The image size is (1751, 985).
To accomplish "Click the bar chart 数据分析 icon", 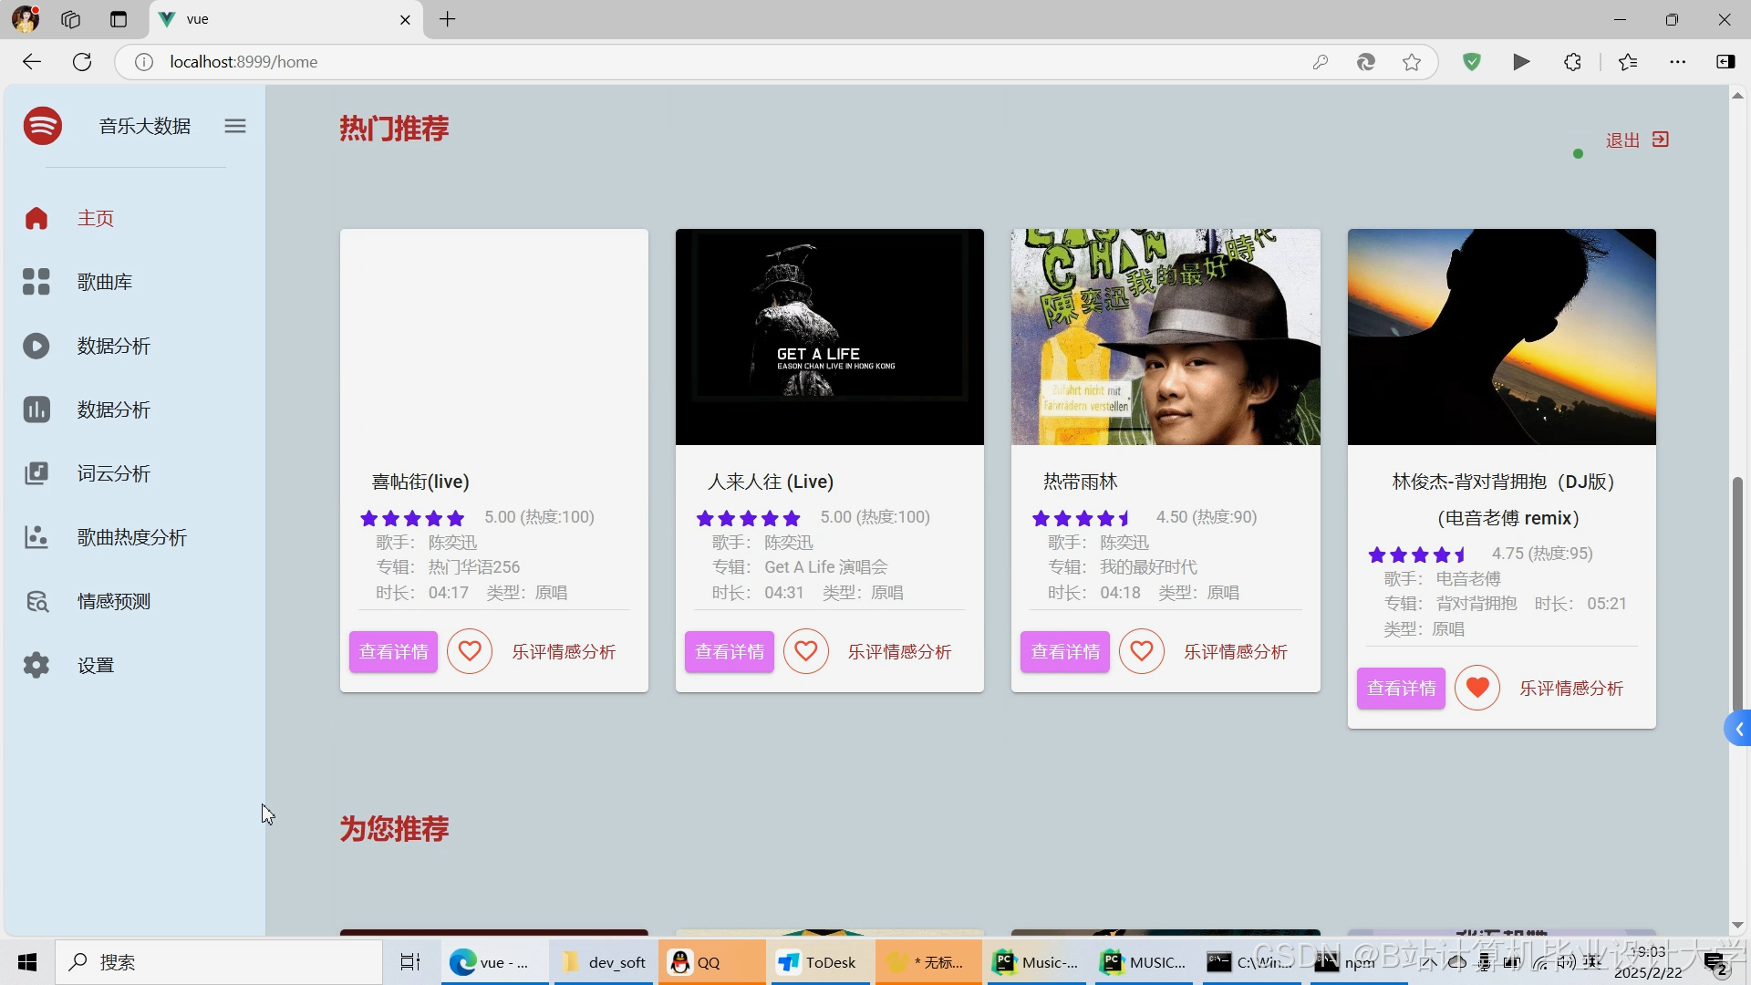I will [36, 410].
